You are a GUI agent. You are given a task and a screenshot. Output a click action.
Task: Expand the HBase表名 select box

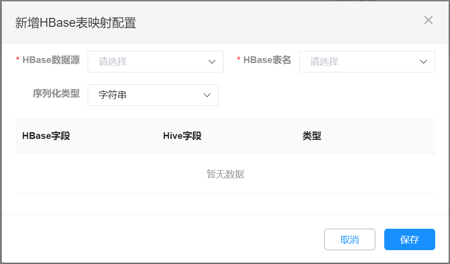pyautogui.click(x=360, y=62)
